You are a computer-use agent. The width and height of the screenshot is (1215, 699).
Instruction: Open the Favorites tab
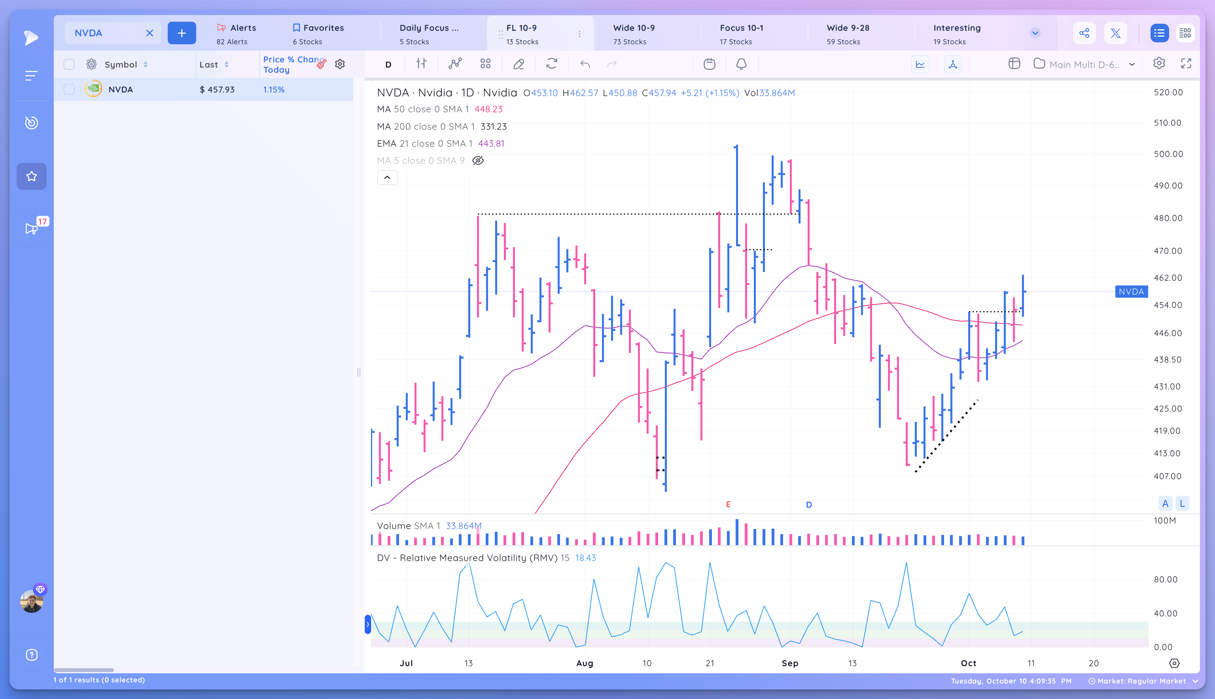pyautogui.click(x=318, y=34)
